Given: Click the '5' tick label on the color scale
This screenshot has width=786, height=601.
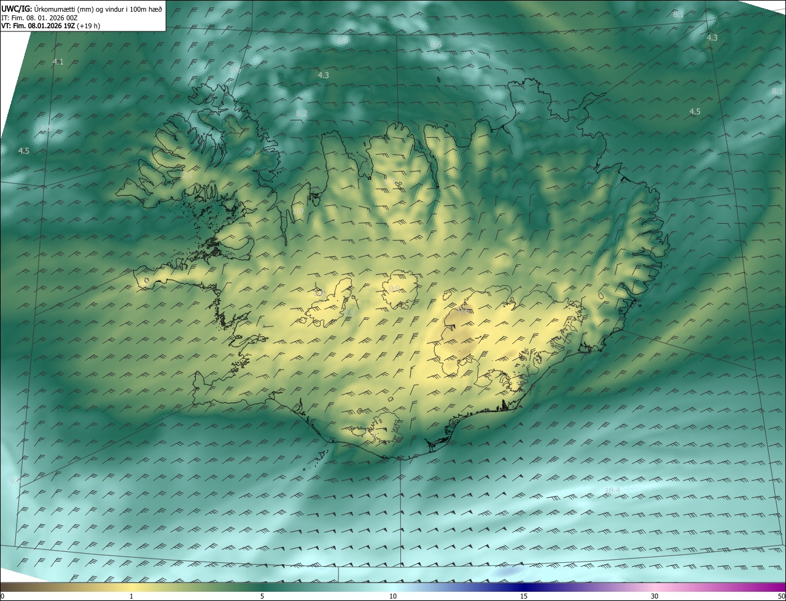Looking at the screenshot, I should 262,597.
